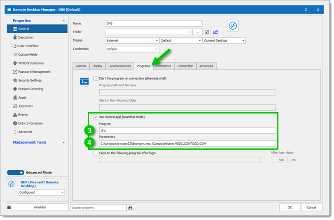
Task: Toggle the Advanced Mode switch
Action: point(16,173)
